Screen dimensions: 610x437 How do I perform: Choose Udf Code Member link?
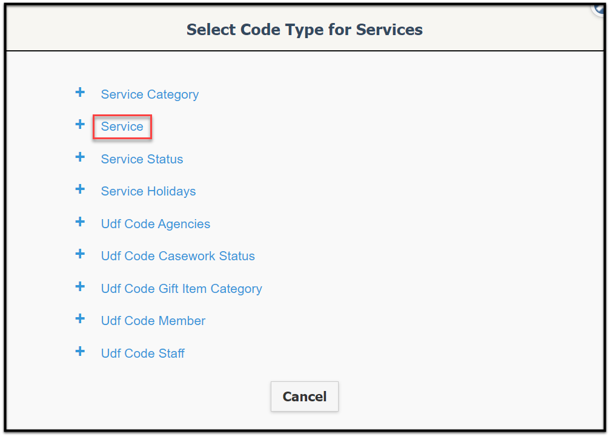pos(153,321)
